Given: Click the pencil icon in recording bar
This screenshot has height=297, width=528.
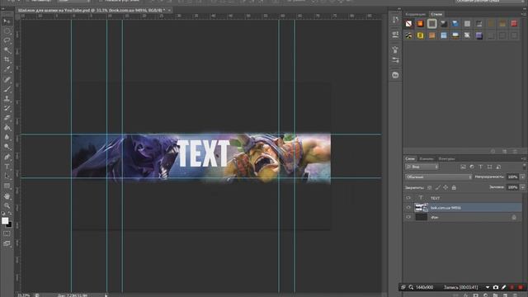Looking at the screenshot, I should pos(504,287).
